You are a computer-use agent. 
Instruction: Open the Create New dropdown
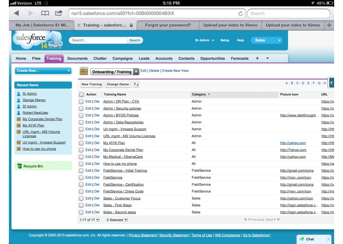point(43,71)
